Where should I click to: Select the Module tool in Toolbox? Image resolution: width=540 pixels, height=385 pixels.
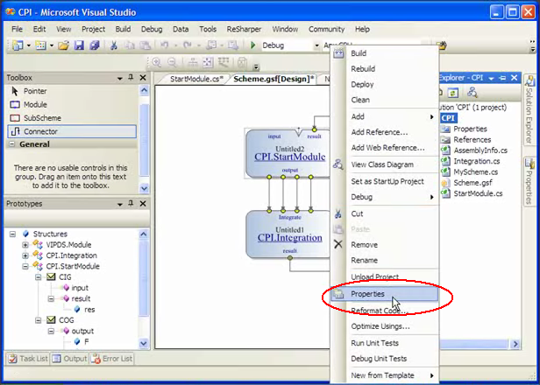pyautogui.click(x=35, y=104)
